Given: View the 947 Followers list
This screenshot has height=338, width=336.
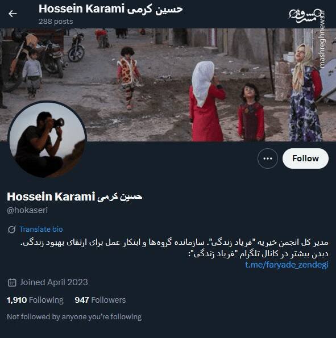Looking at the screenshot, I should point(101,300).
